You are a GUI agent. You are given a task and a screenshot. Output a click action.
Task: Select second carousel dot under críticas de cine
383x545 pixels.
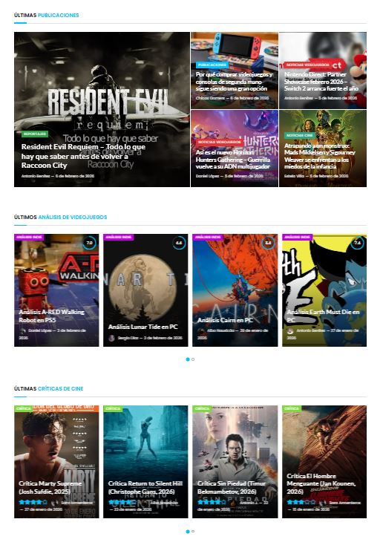pos(193,531)
